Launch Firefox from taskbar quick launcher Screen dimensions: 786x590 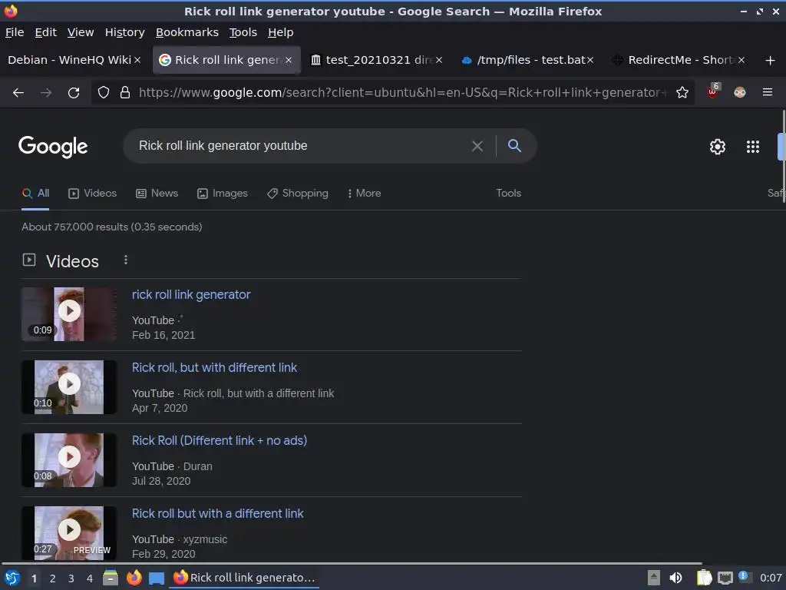[x=134, y=578]
